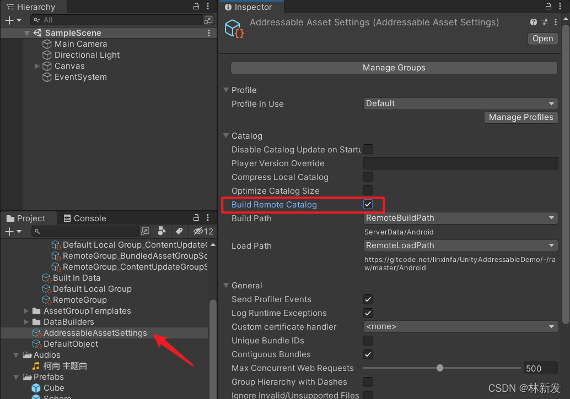Open the asset header three-dot menu
Image resolution: width=570 pixels, height=399 pixels.
pos(556,22)
